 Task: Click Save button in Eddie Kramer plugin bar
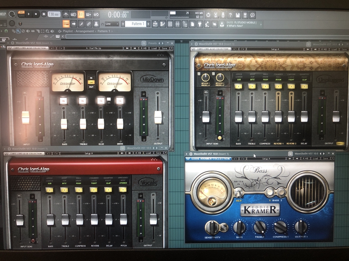pyautogui.click(x=325, y=158)
